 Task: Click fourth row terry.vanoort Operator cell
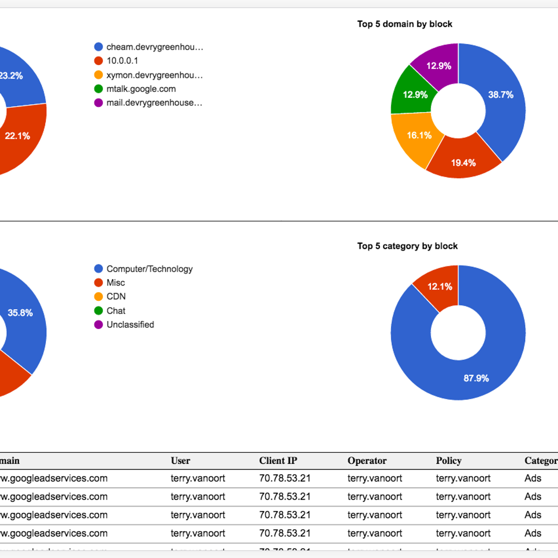click(375, 533)
